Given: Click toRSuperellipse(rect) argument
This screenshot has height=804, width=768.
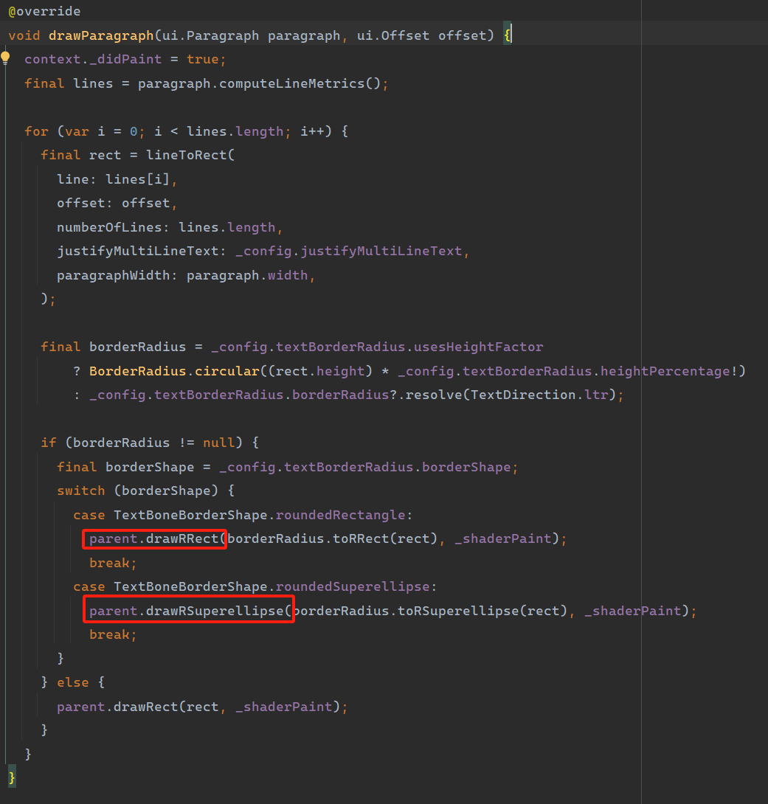Looking at the screenshot, I should pyautogui.click(x=482, y=611).
